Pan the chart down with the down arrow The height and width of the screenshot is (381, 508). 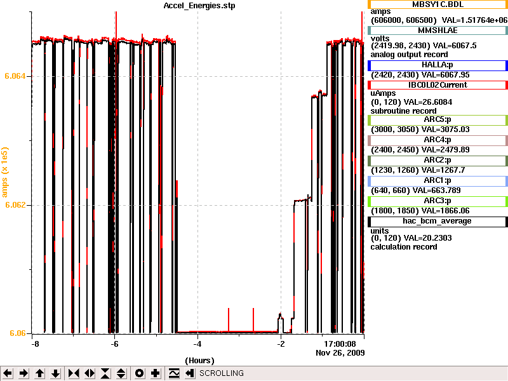(x=56, y=373)
